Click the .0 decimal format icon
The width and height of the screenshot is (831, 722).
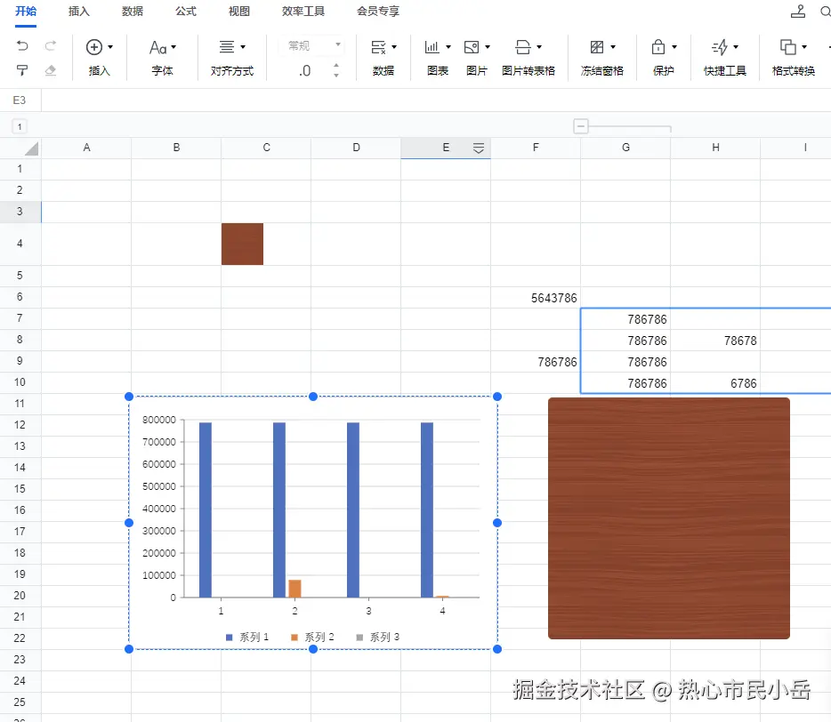point(305,70)
